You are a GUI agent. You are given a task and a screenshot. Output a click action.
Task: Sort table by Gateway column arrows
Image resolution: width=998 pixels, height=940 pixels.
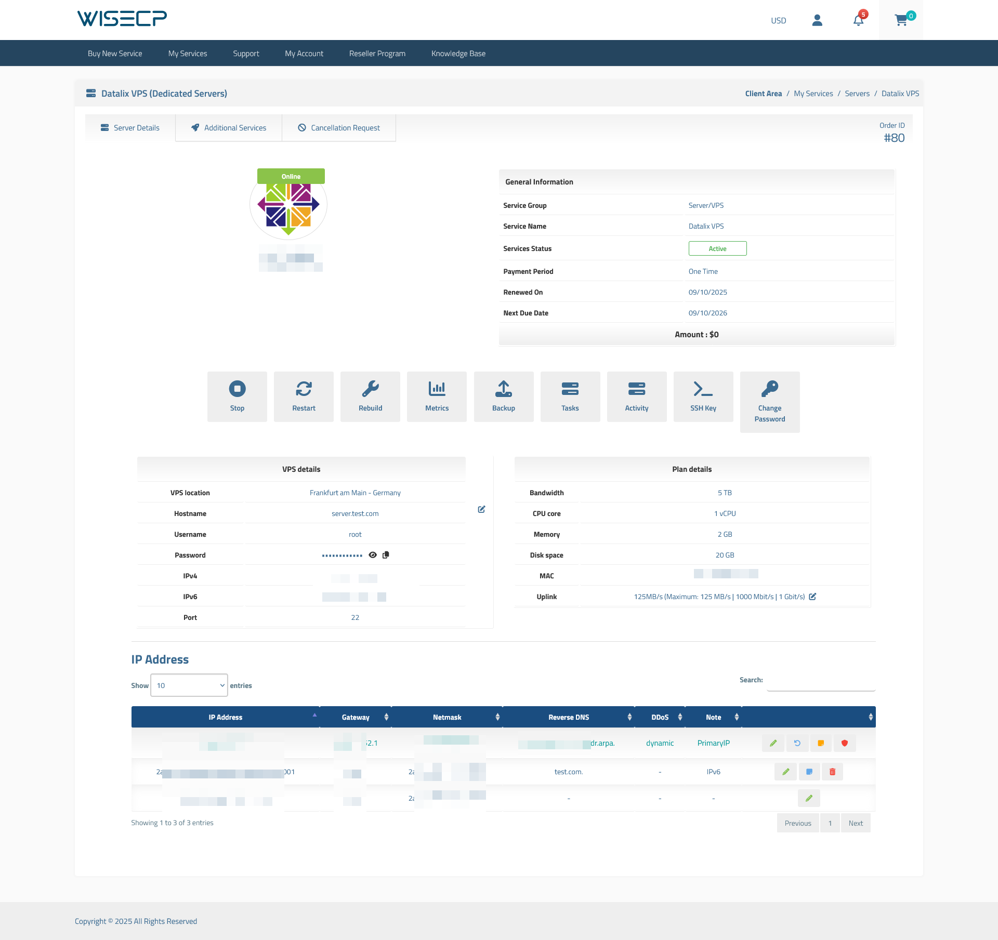(x=386, y=717)
